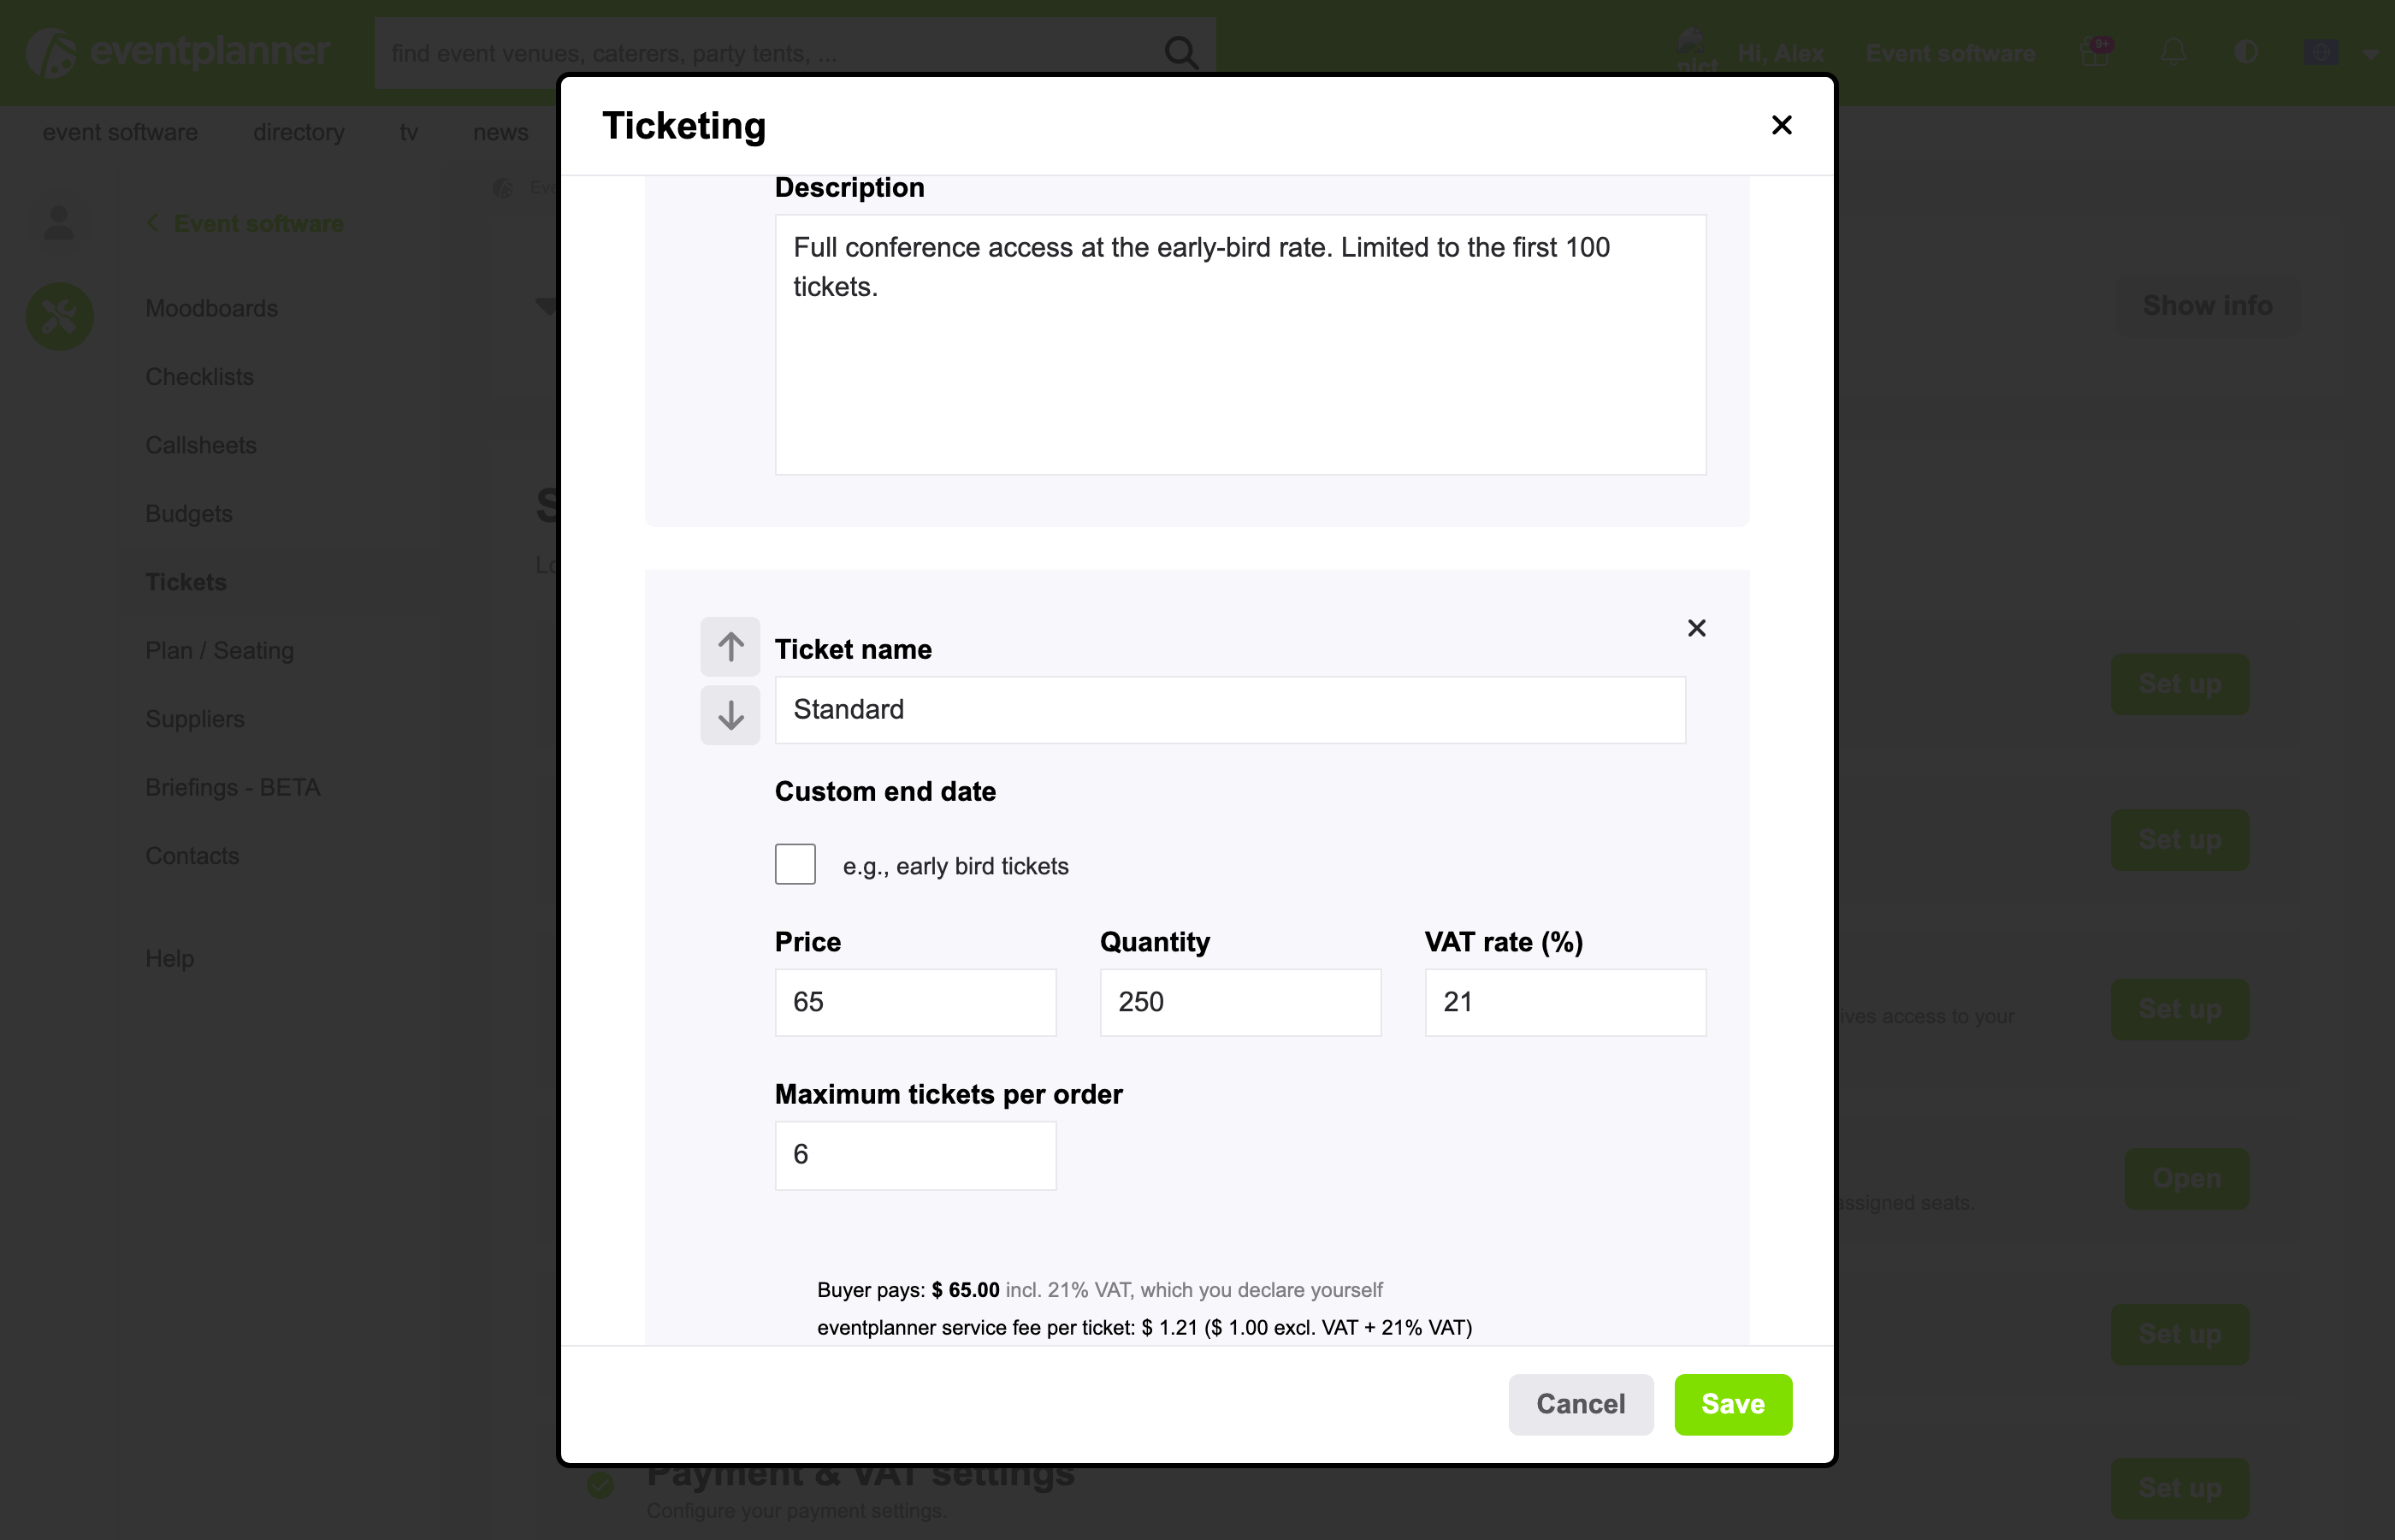This screenshot has width=2395, height=1540.
Task: Enable custom end date checkbox
Action: (795, 864)
